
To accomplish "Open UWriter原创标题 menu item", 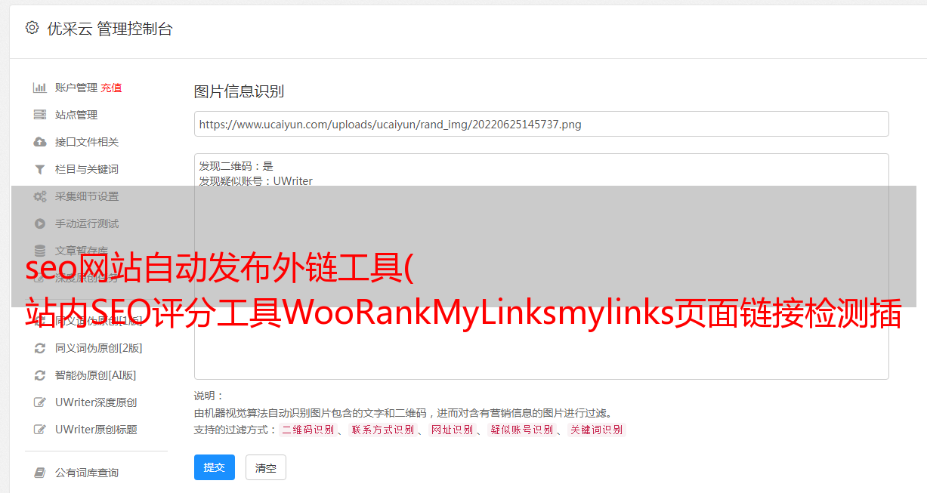I will click(96, 430).
